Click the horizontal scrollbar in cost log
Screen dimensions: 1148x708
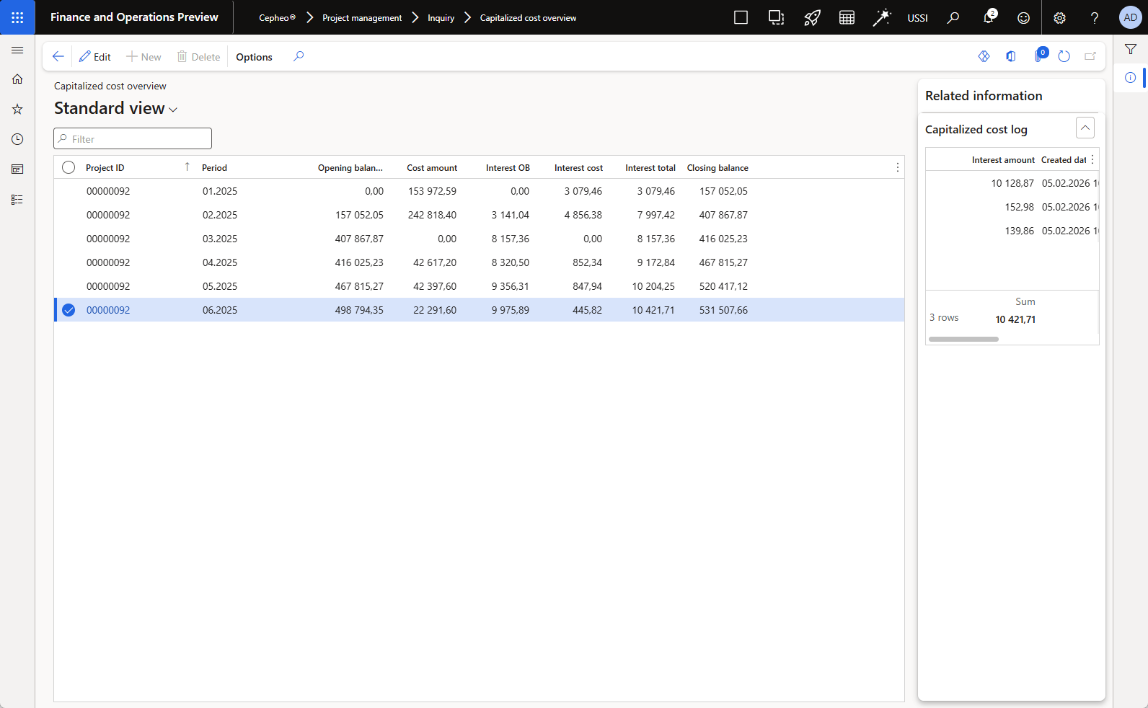tap(963, 339)
